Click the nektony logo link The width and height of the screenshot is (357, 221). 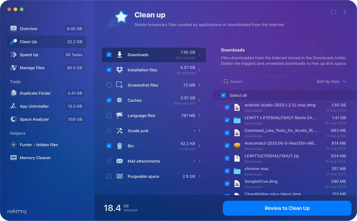click(x=17, y=211)
